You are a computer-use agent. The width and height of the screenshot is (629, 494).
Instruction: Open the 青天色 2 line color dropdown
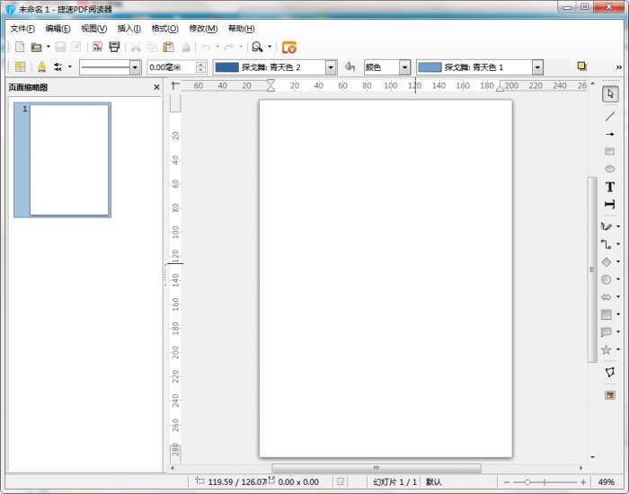click(331, 67)
